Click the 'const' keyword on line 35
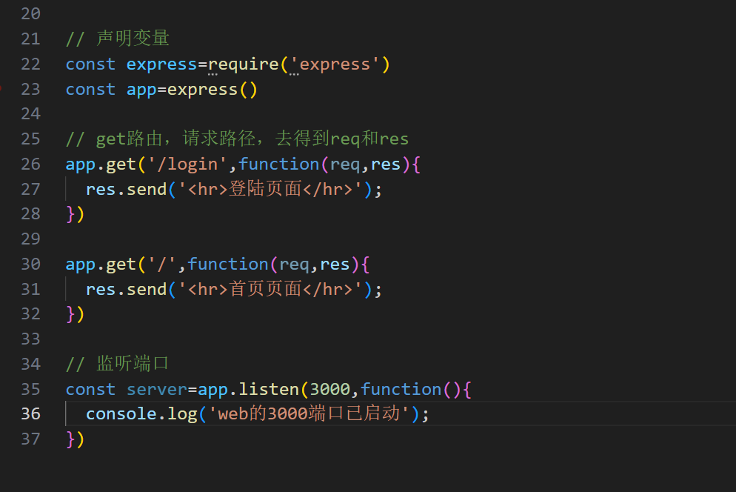The image size is (736, 492). point(90,390)
